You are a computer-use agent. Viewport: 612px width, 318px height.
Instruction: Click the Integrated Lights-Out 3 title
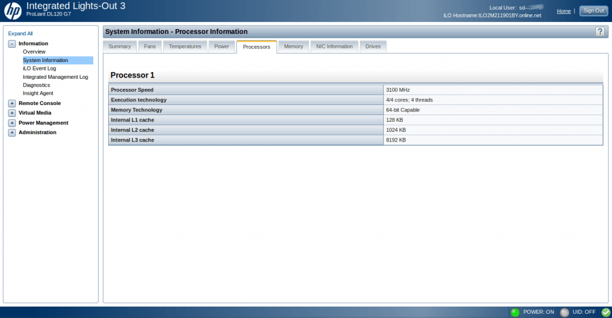76,6
